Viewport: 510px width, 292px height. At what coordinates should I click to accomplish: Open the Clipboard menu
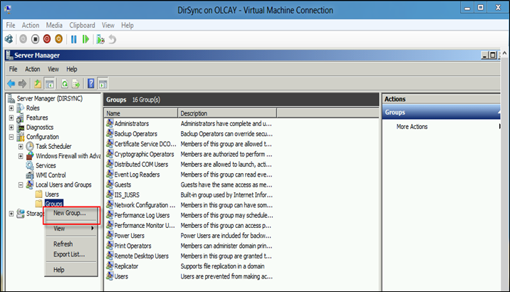point(82,25)
